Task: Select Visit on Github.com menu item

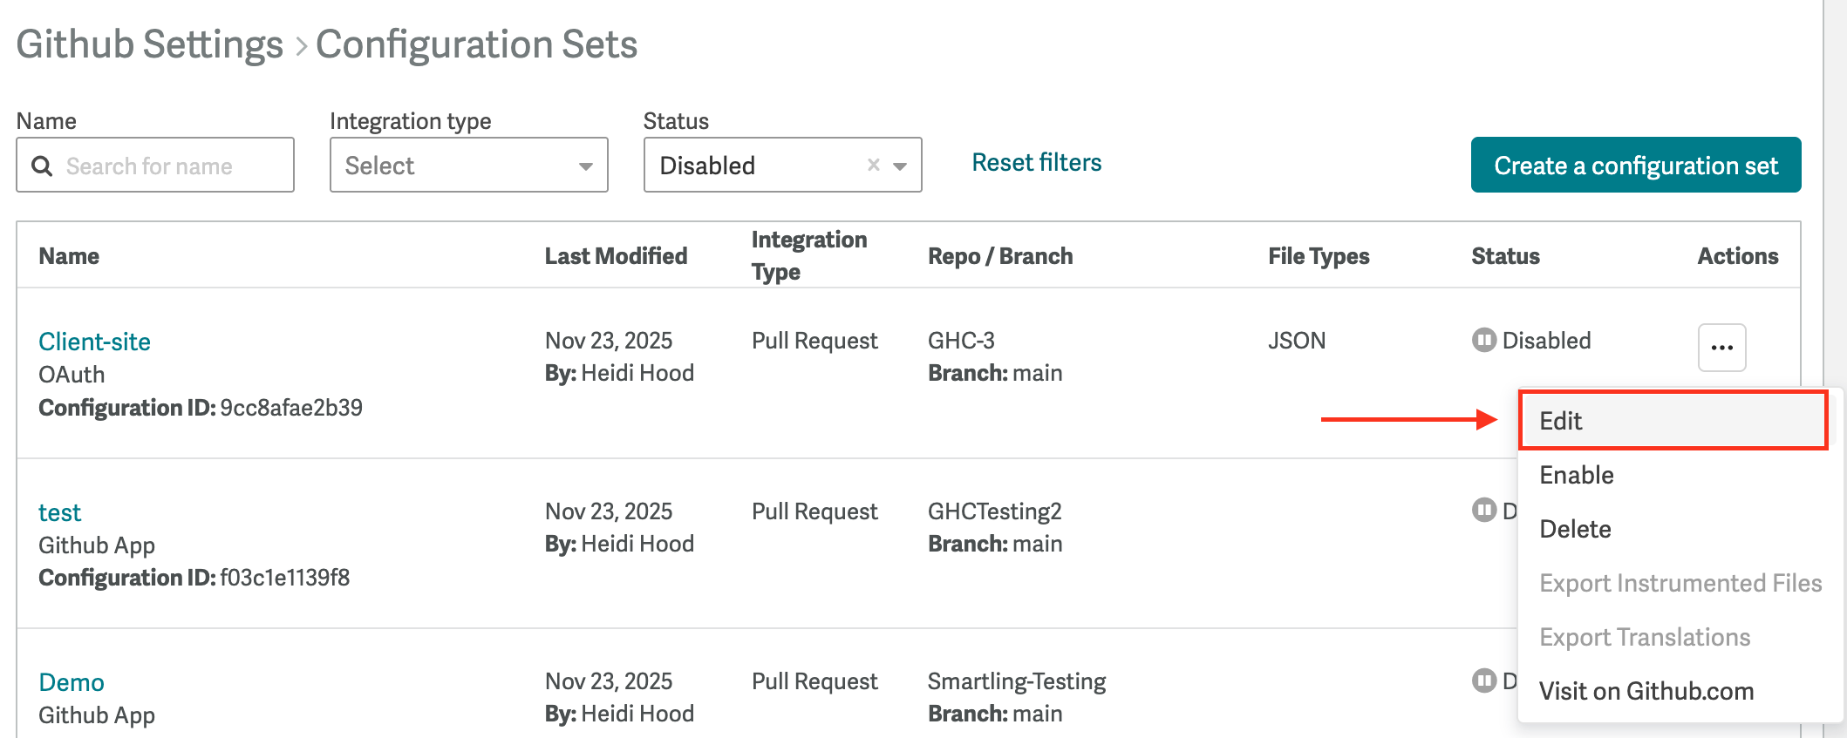Action: coord(1646,691)
